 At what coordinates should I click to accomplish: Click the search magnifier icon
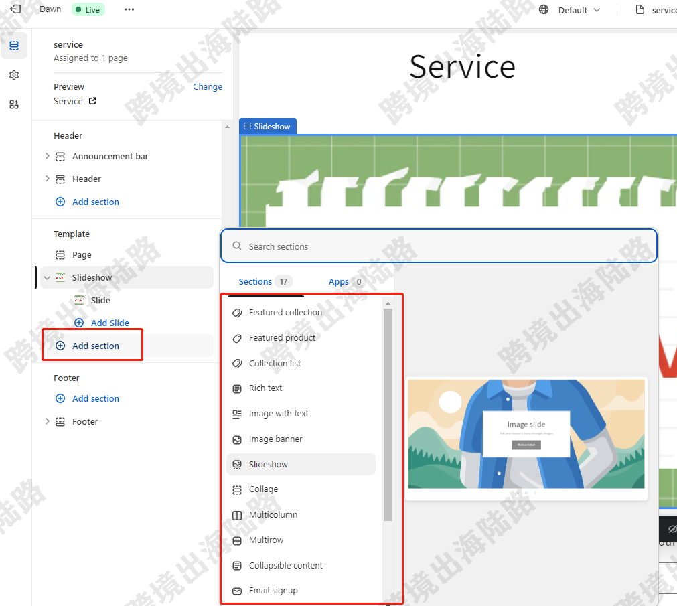[x=237, y=246]
